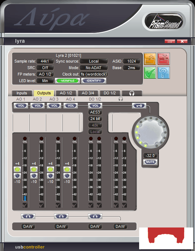Toggle checkbox below AO 2 meter

tap(41, 205)
